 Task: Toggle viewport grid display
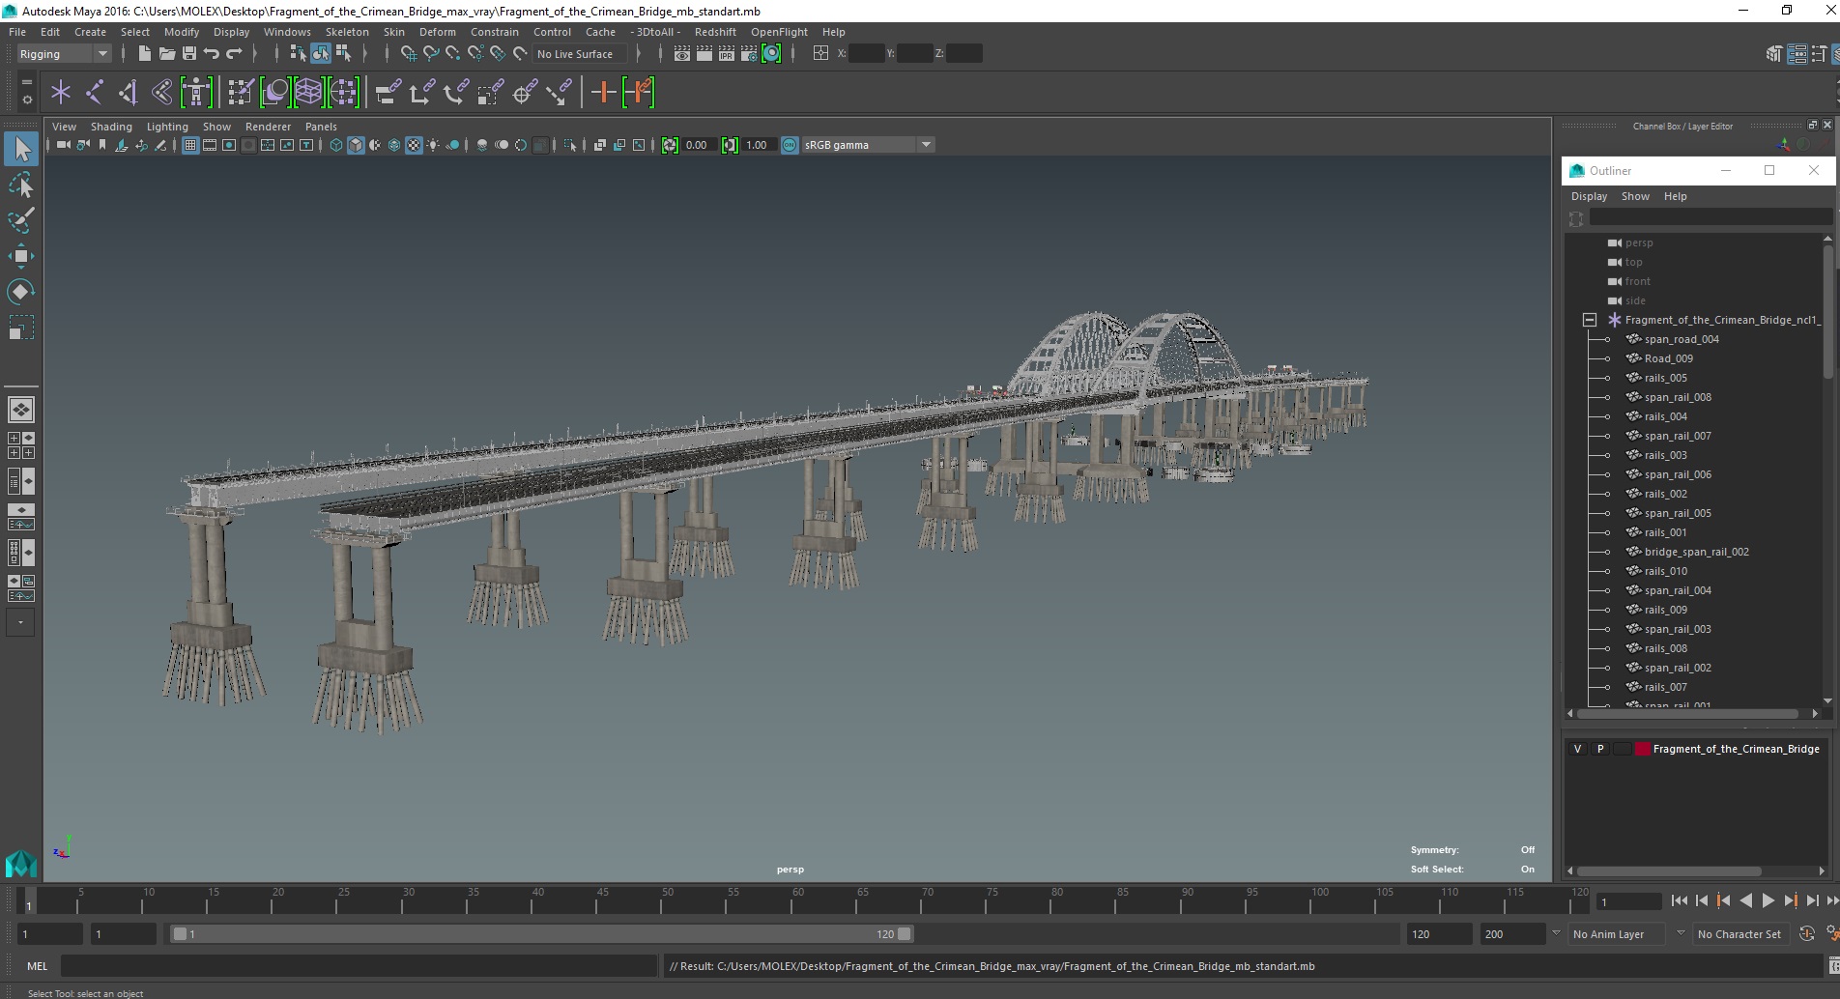pos(190,145)
